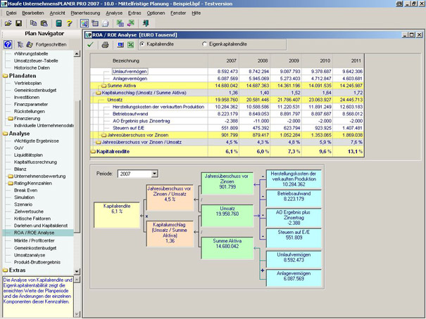Open the calculator tool icon
The image size is (426, 319).
58,23
